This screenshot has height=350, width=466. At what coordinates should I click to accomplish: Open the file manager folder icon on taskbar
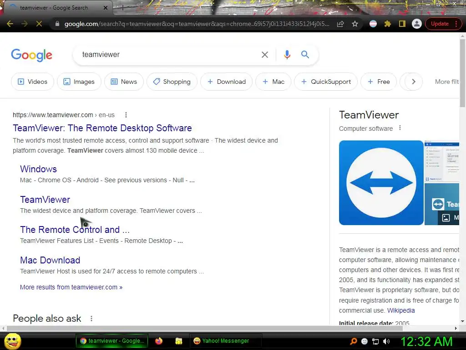pyautogui.click(x=178, y=341)
